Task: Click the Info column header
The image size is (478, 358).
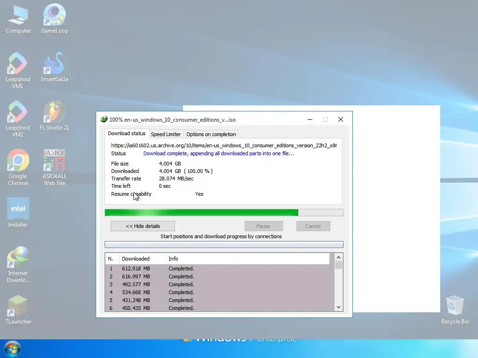Action: coord(248,259)
